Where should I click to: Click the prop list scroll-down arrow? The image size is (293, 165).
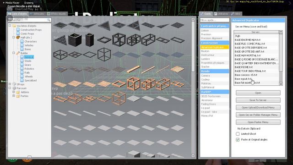193,156
